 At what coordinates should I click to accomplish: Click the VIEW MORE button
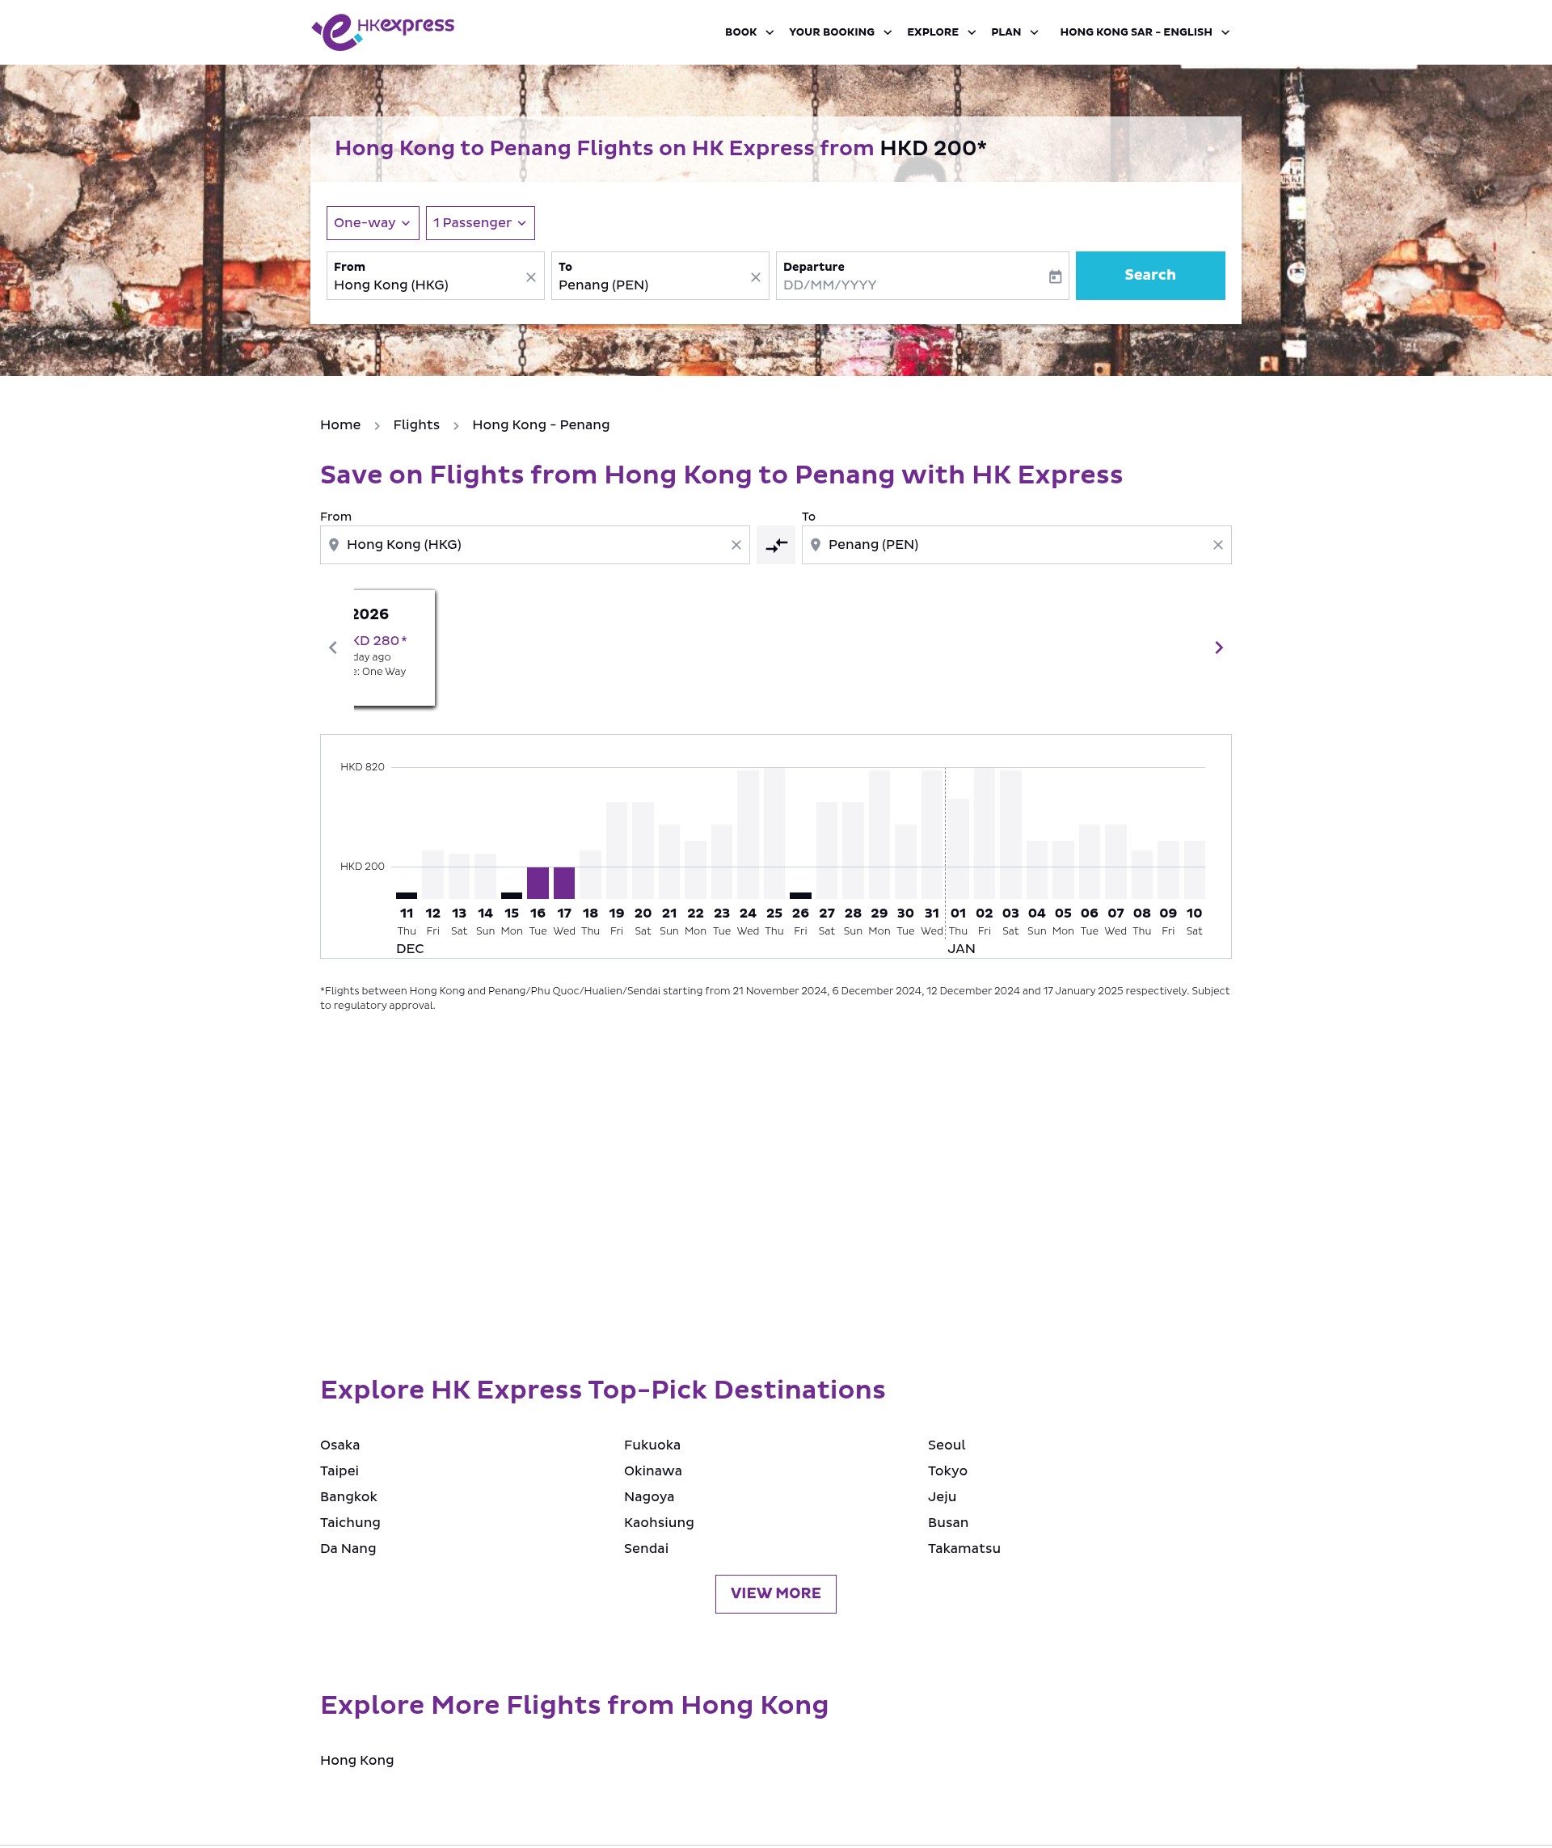tap(776, 1593)
